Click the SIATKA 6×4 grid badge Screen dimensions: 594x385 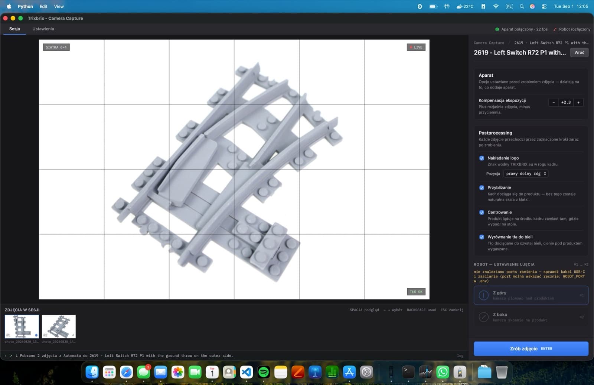[56, 47]
